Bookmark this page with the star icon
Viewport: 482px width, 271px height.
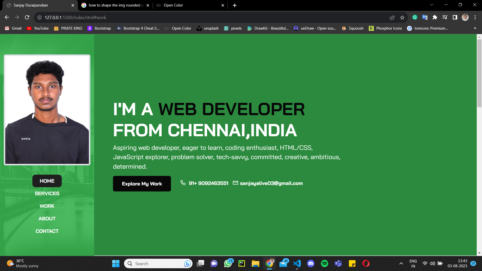tap(402, 17)
